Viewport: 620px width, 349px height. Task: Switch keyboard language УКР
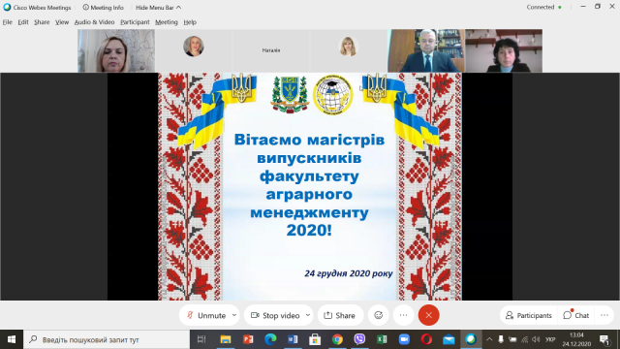tap(550, 339)
